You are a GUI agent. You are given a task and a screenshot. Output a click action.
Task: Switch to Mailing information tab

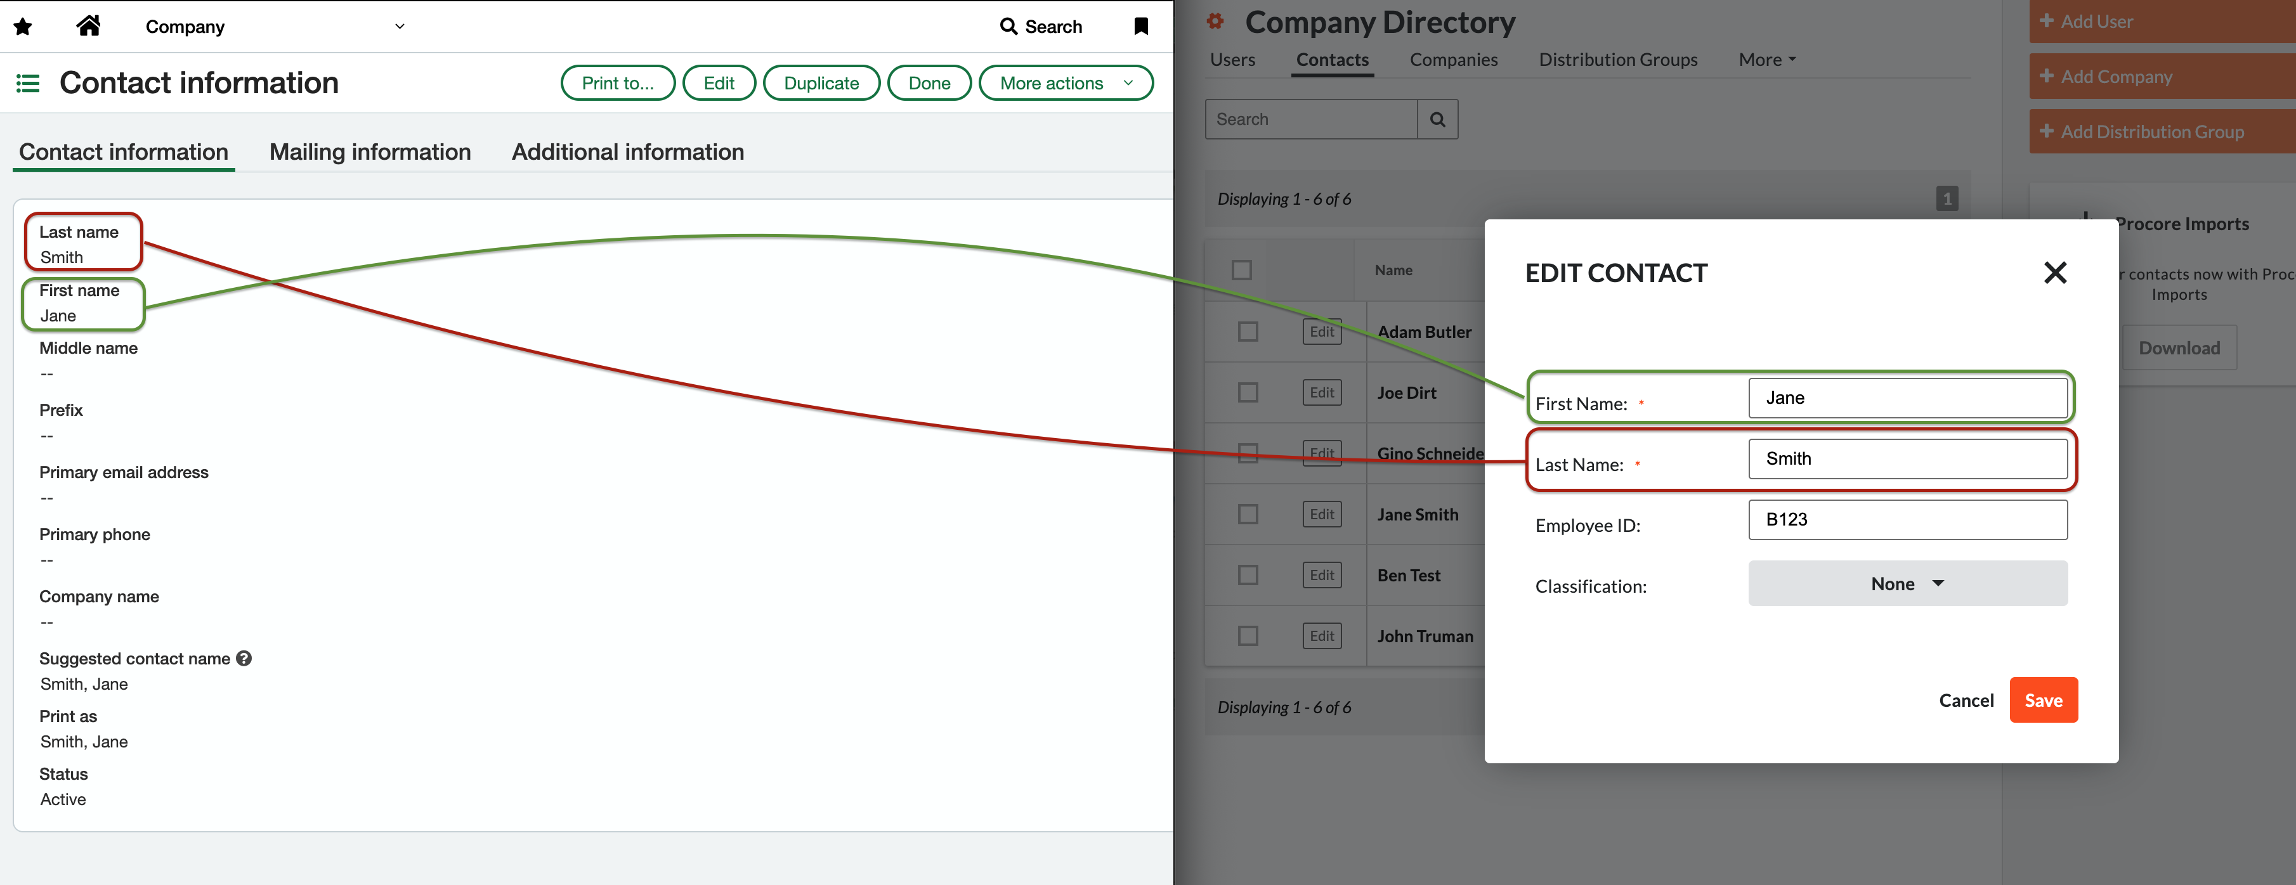click(370, 152)
